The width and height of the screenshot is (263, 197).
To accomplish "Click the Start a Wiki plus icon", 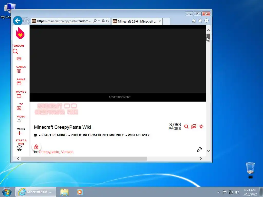I will click(20, 133).
